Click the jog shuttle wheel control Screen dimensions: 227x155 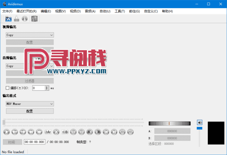coord(170,124)
